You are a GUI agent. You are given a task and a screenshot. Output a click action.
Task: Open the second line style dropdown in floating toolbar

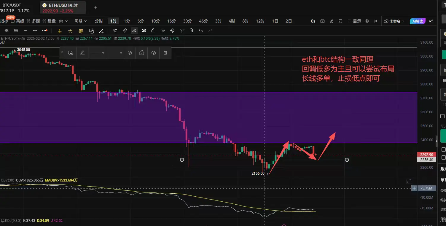pos(115,53)
